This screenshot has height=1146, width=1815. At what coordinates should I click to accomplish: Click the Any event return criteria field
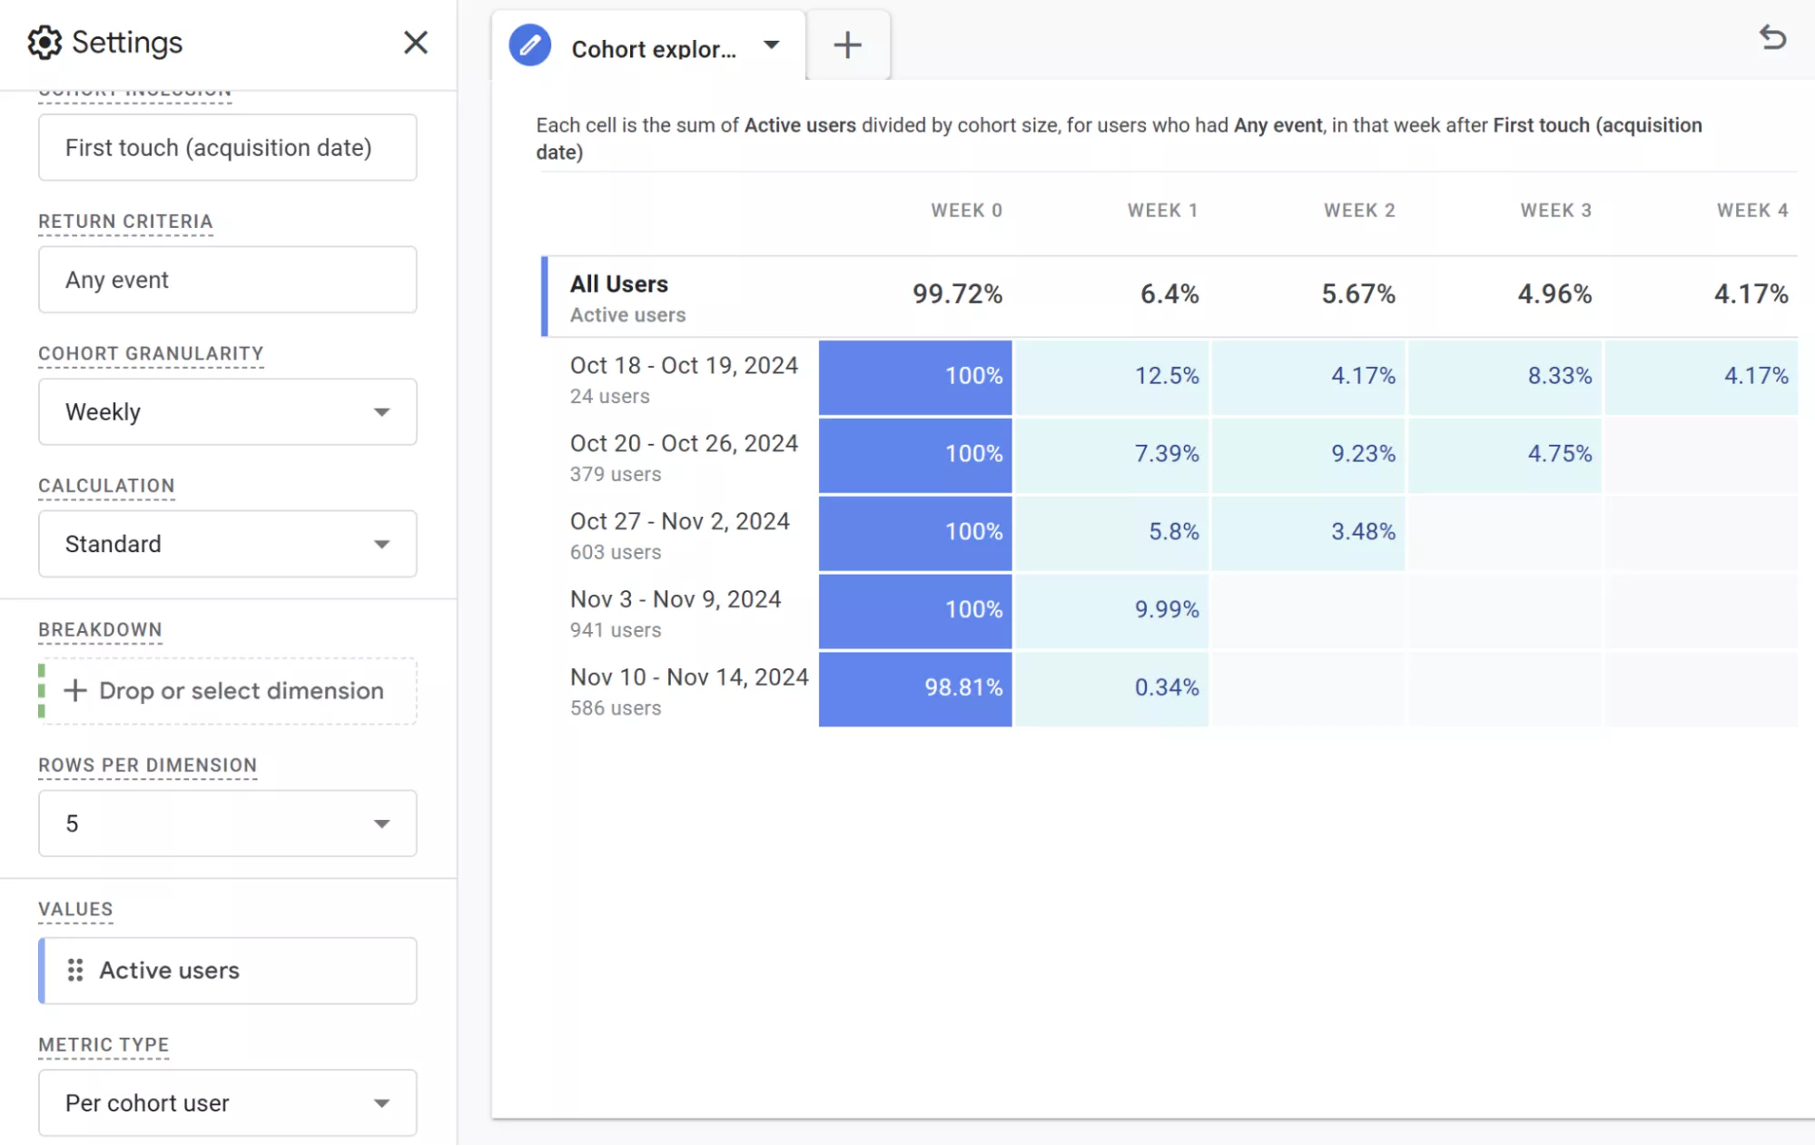coord(228,281)
